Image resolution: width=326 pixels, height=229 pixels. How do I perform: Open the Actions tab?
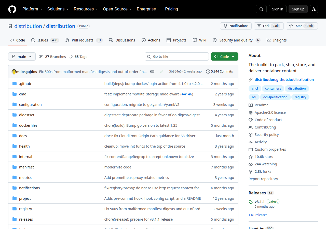(x=151, y=40)
